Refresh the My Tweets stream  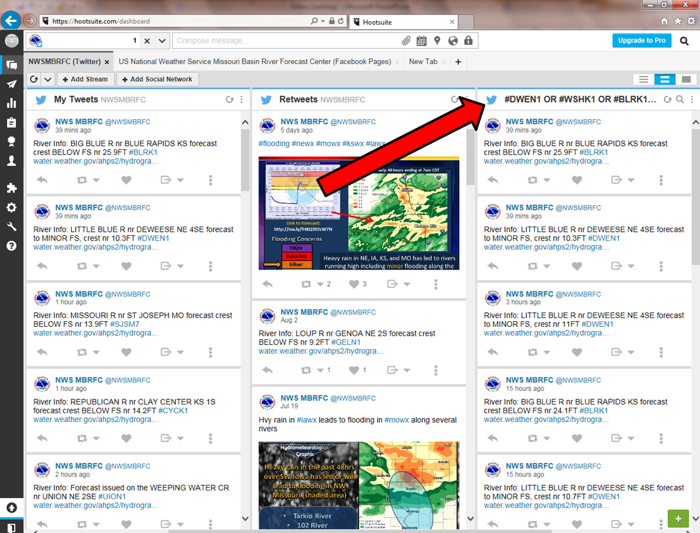click(x=230, y=100)
